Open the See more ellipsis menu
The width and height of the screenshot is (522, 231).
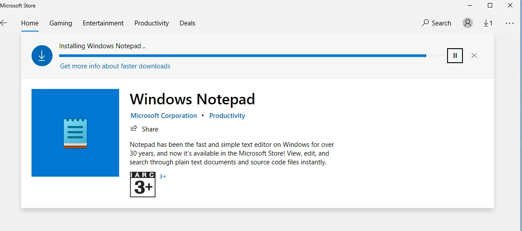(x=510, y=23)
